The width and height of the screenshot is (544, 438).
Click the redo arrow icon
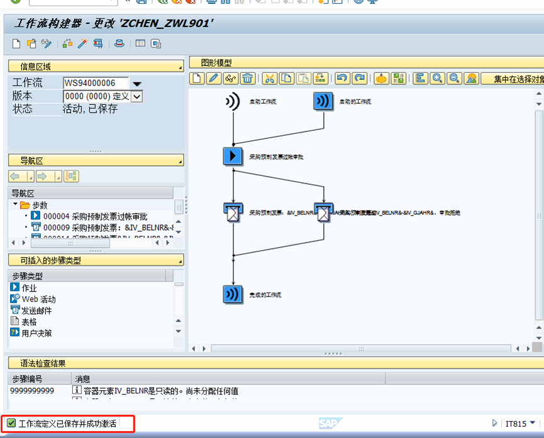[360, 79]
